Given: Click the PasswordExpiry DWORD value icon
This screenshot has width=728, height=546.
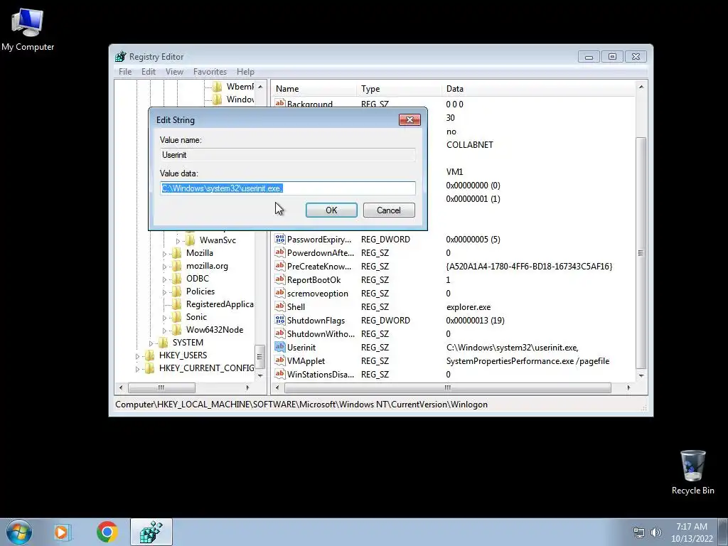Looking at the screenshot, I should click(x=279, y=239).
